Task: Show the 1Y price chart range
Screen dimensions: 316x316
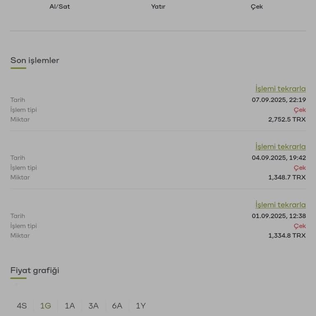Action: click(x=141, y=306)
